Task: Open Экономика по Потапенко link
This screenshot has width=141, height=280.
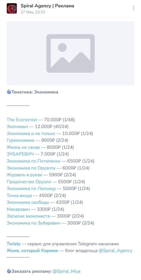Action: point(33,161)
